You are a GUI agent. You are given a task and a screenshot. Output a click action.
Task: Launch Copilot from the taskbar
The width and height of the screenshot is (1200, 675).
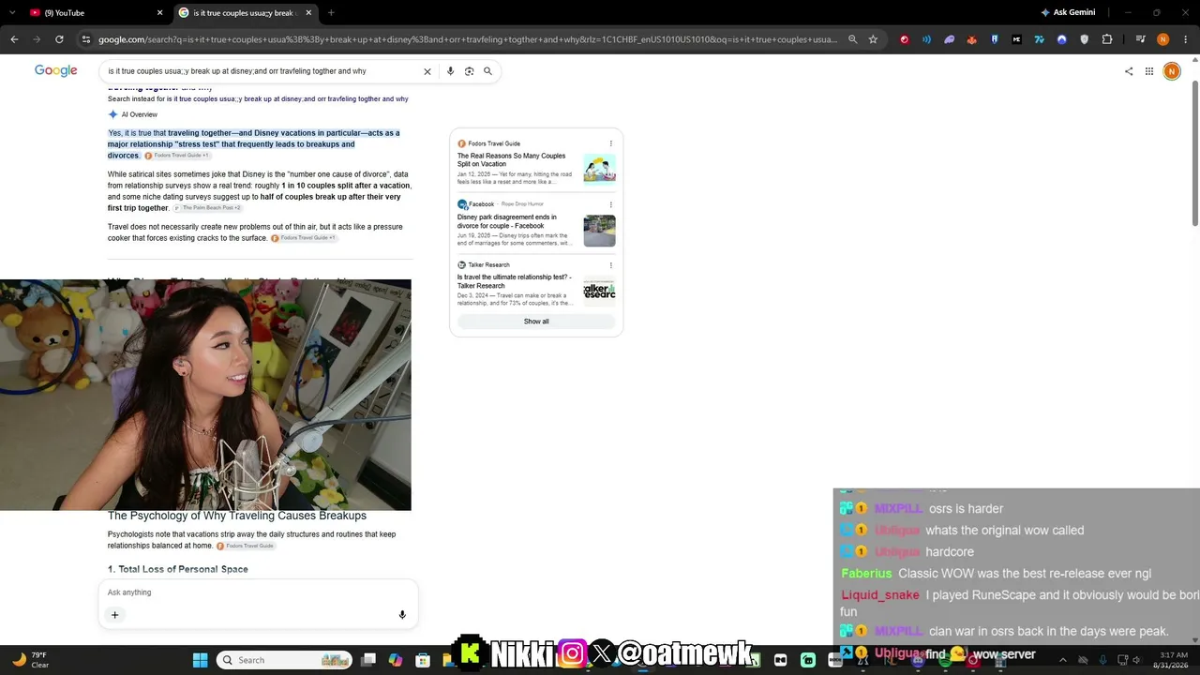point(396,660)
